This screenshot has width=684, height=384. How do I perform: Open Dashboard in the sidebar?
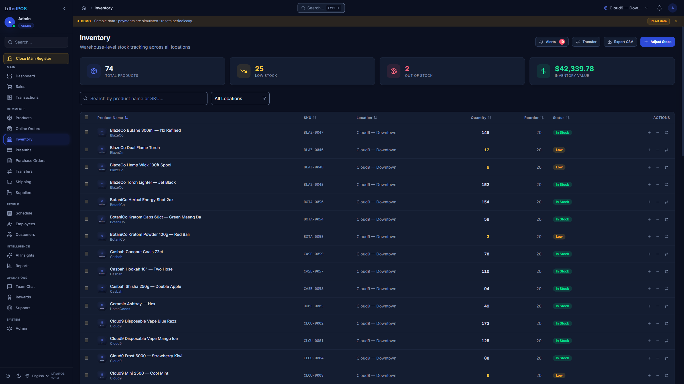click(x=36, y=76)
